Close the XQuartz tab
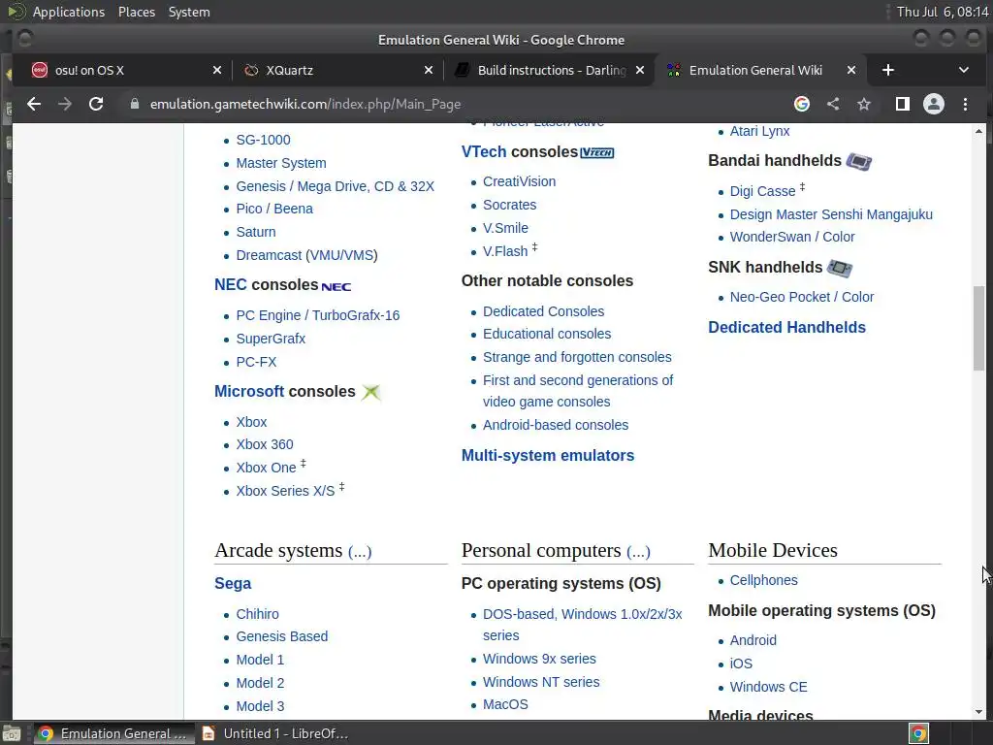The image size is (993, 745). 429,70
